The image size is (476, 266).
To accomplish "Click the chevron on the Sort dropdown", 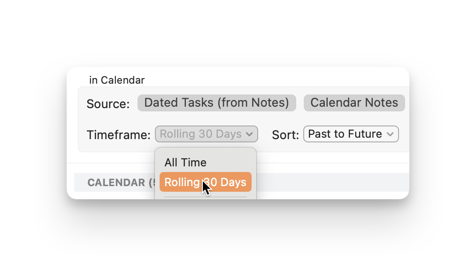I will (x=390, y=134).
